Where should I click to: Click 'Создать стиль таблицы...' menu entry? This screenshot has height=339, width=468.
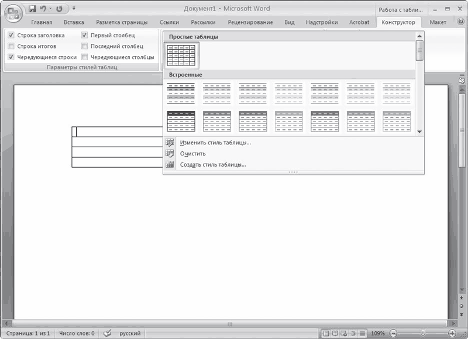point(213,165)
